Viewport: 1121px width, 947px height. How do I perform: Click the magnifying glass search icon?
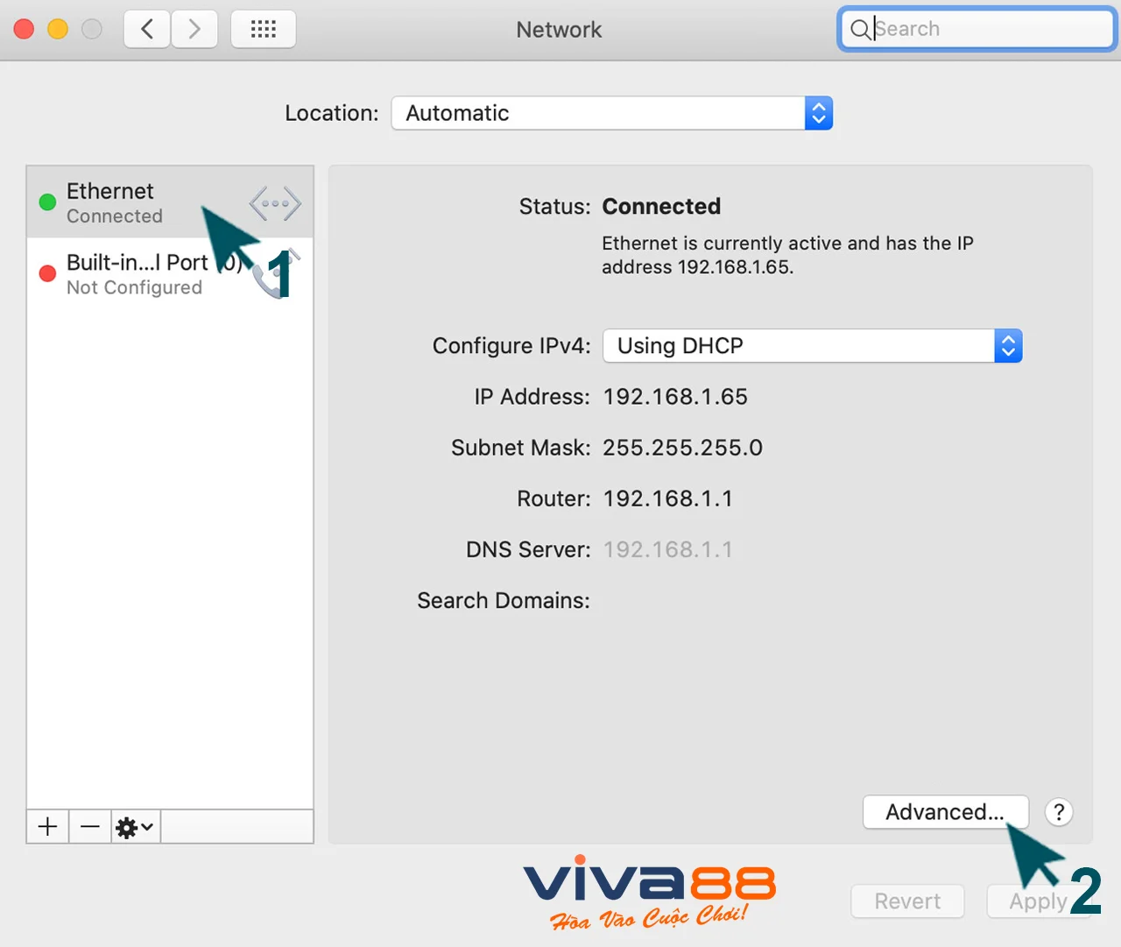860,30
